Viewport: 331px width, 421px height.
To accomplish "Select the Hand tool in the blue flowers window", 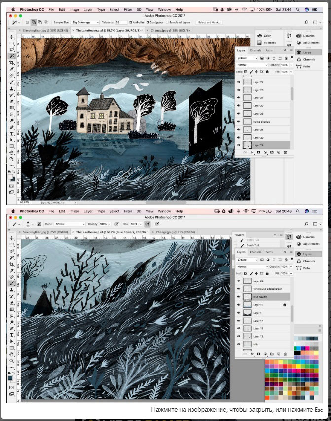I will tap(12, 354).
